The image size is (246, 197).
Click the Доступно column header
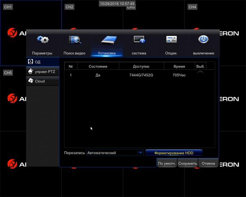point(141,66)
